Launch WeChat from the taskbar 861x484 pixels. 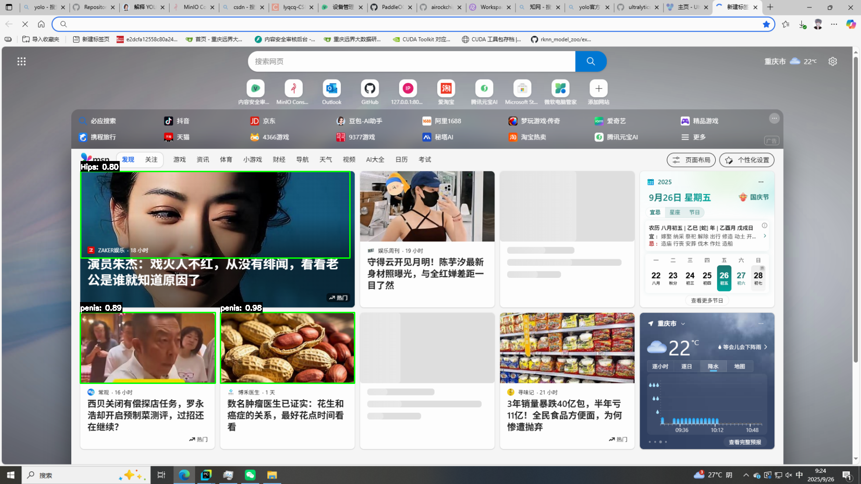250,475
